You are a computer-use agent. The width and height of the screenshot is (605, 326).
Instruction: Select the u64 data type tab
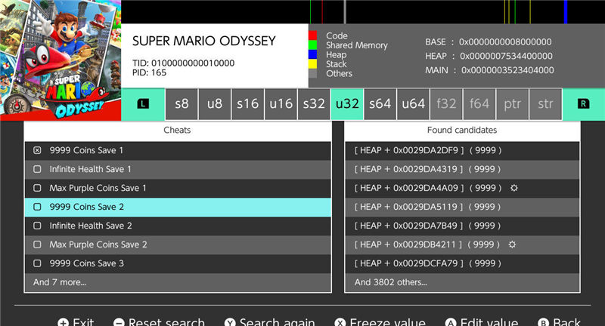(413, 104)
